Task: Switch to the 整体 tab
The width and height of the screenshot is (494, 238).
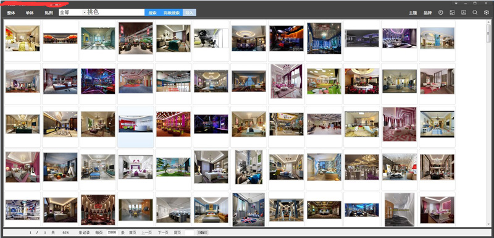Action: coord(11,13)
